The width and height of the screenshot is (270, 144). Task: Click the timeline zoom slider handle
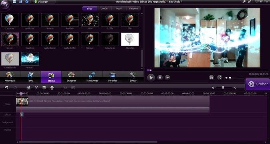pyautogui.click(x=223, y=88)
